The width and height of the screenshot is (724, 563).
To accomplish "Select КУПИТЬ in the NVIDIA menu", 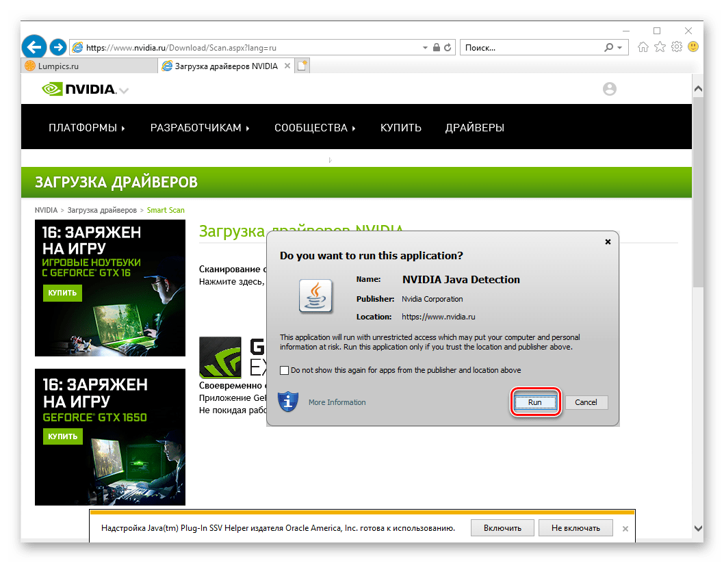I will pyautogui.click(x=400, y=127).
